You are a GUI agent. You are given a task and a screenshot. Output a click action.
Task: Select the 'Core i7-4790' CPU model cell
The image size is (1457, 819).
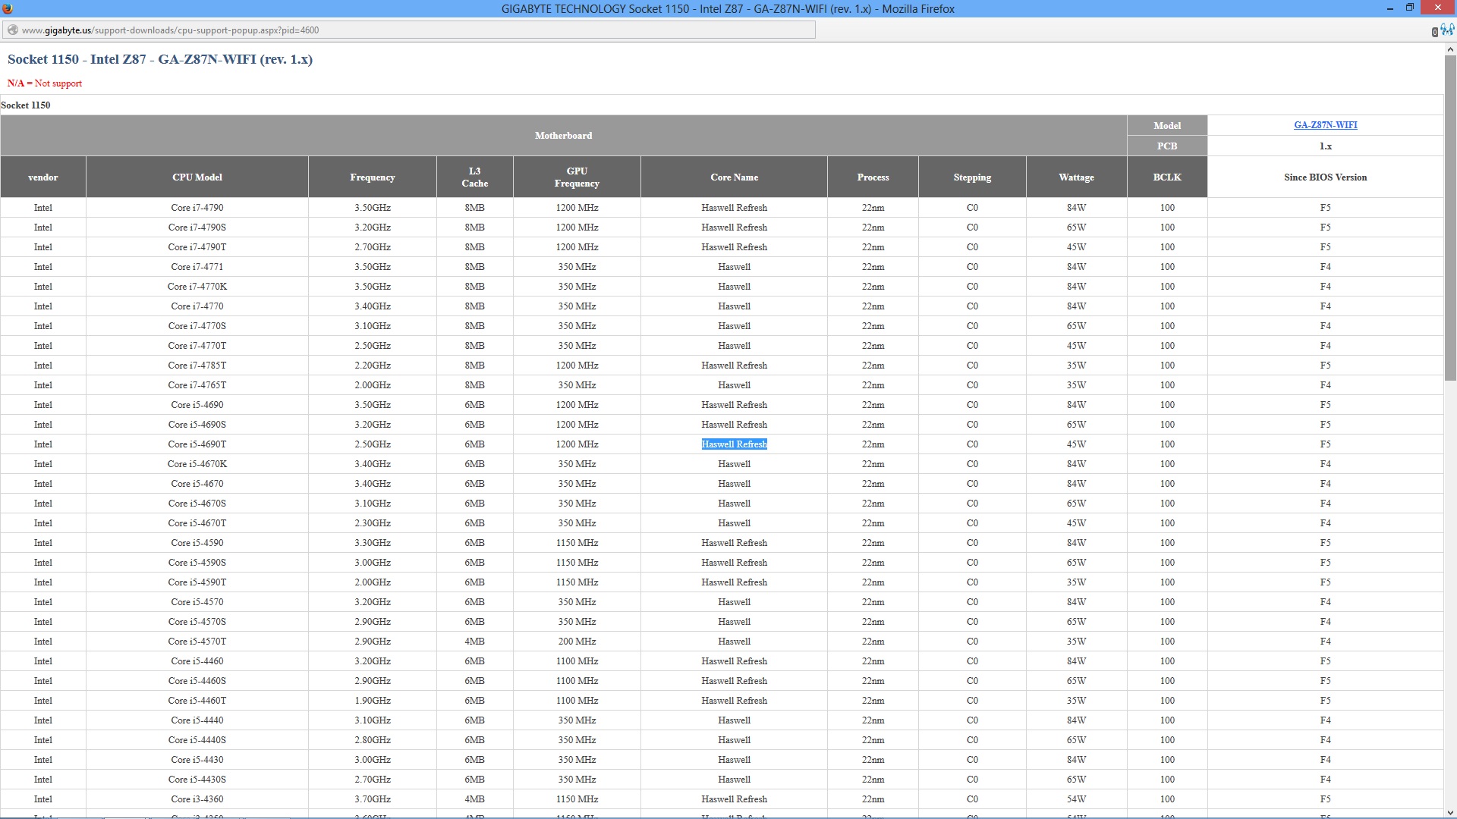point(197,208)
